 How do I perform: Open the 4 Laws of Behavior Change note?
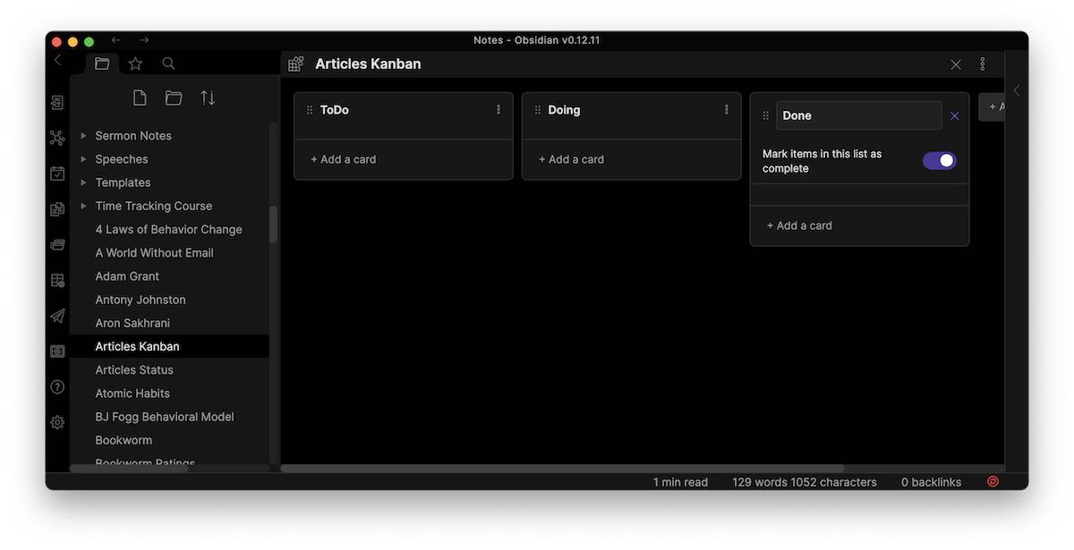169,229
